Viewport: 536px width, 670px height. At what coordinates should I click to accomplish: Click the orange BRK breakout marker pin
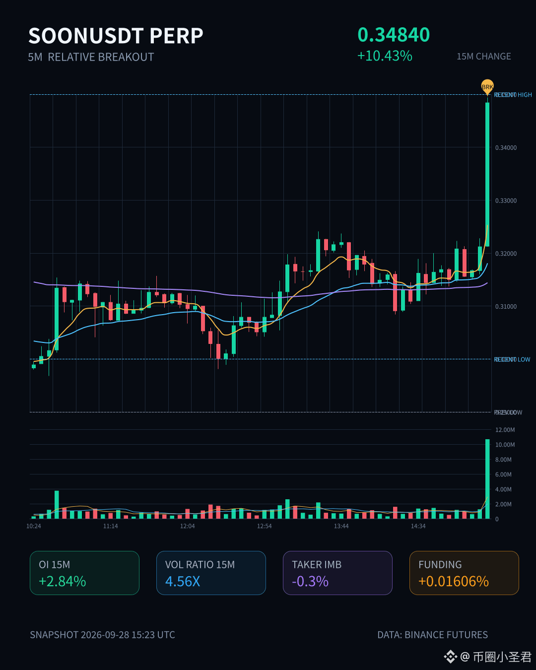coord(487,87)
